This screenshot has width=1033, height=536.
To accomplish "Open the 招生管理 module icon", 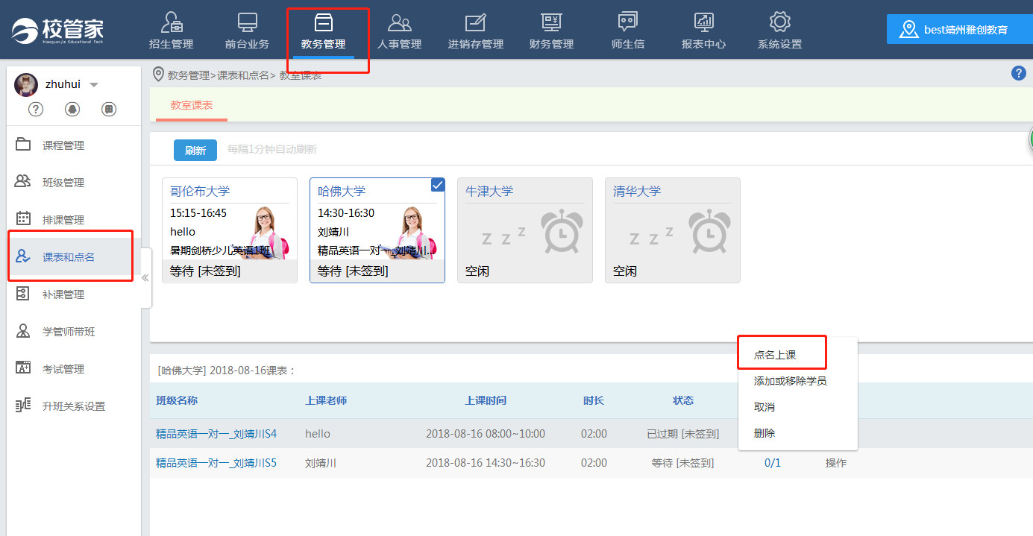I will click(x=171, y=22).
